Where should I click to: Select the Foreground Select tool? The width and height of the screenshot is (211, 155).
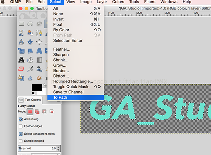pyautogui.click(x=30, y=33)
